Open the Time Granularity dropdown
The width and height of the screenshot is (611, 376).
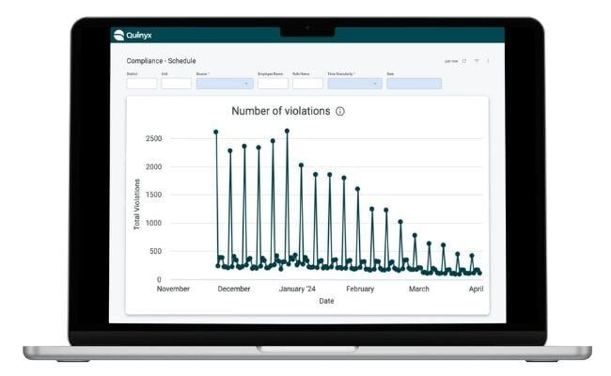tap(354, 84)
